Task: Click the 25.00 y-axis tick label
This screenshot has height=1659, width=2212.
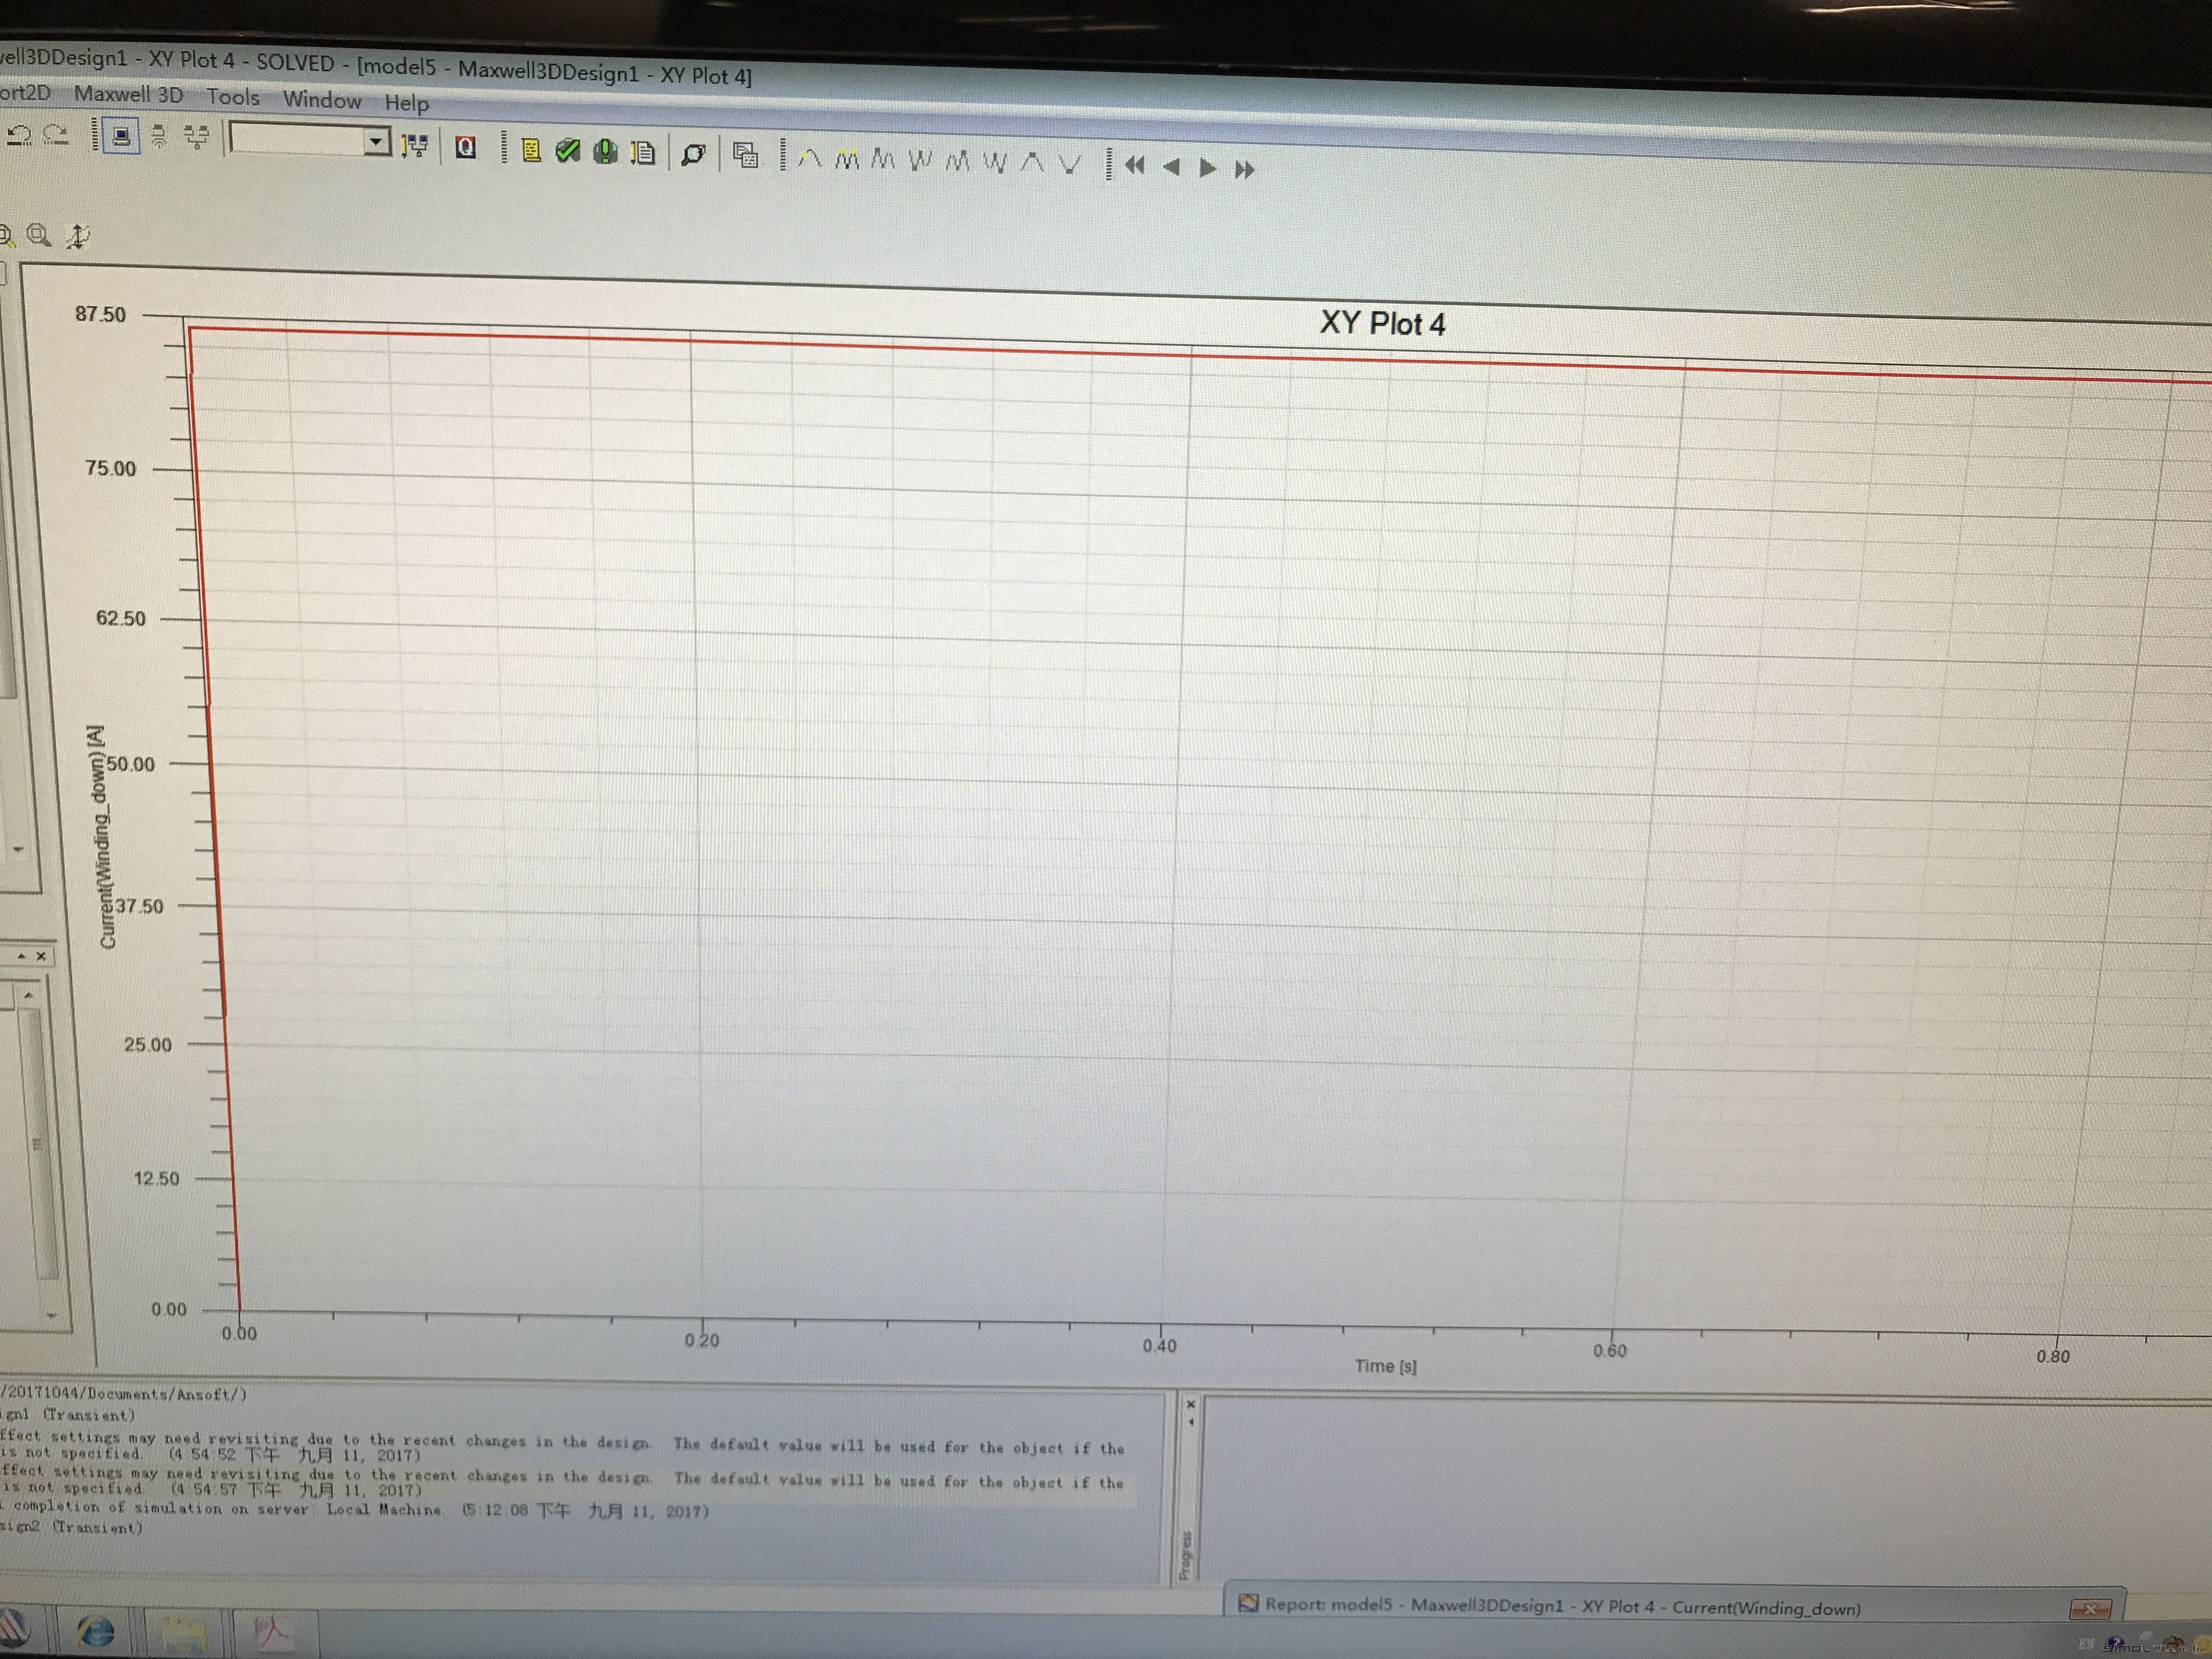Action: coord(147,1044)
